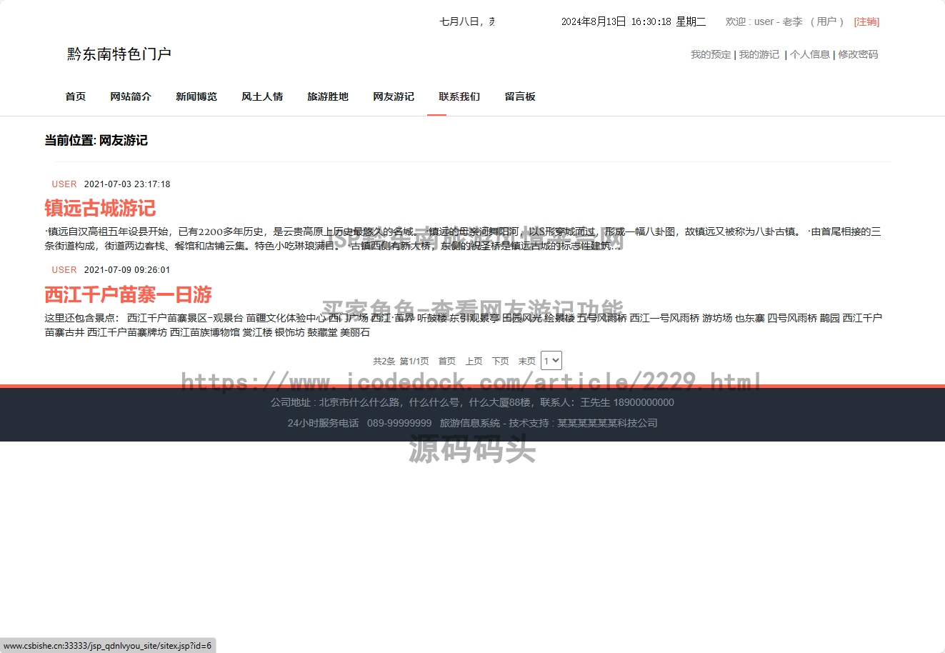The height and width of the screenshot is (653, 945).
Task: Open the 新闻博览 menu item
Action: pyautogui.click(x=196, y=96)
